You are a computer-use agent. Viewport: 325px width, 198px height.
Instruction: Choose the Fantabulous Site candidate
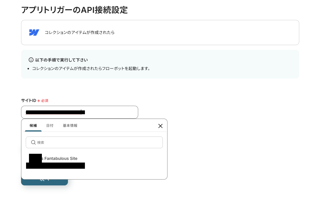click(61, 158)
